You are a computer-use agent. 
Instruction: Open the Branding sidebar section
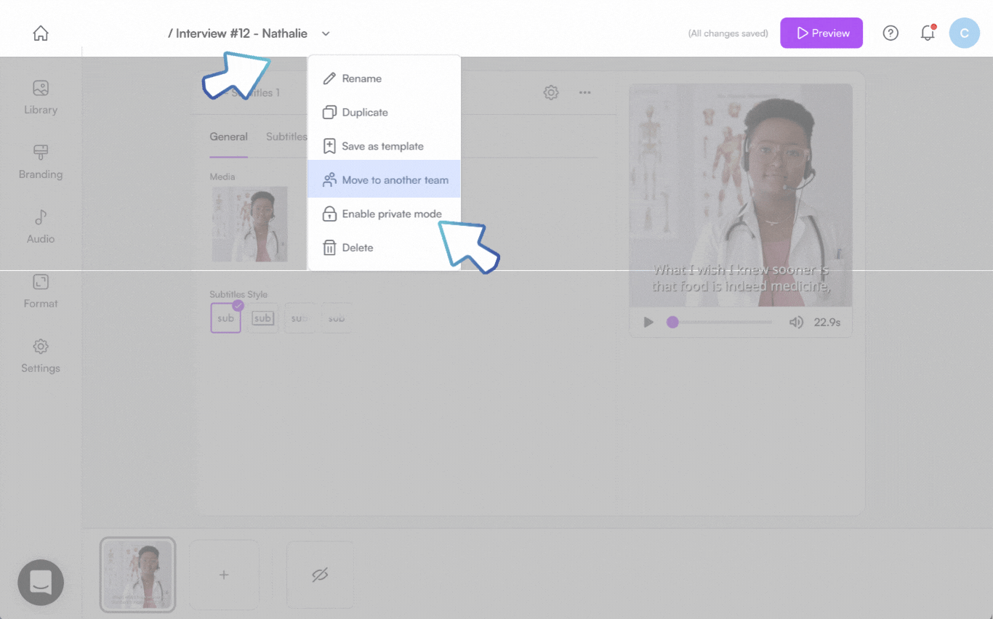(x=41, y=161)
